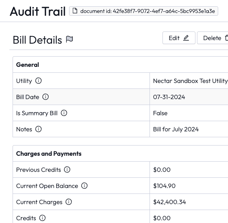Click the Credits field label
The height and width of the screenshot is (223, 228).
26,218
